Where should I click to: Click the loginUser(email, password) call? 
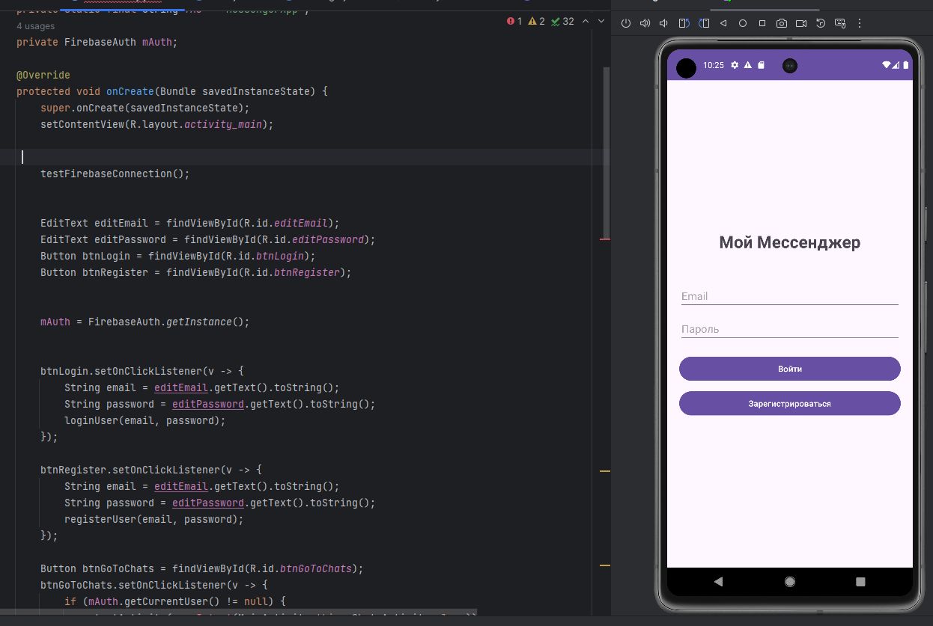(x=145, y=420)
